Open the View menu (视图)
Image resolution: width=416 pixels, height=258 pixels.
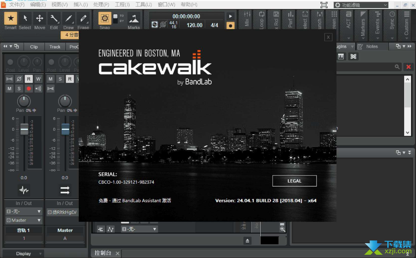59,4
